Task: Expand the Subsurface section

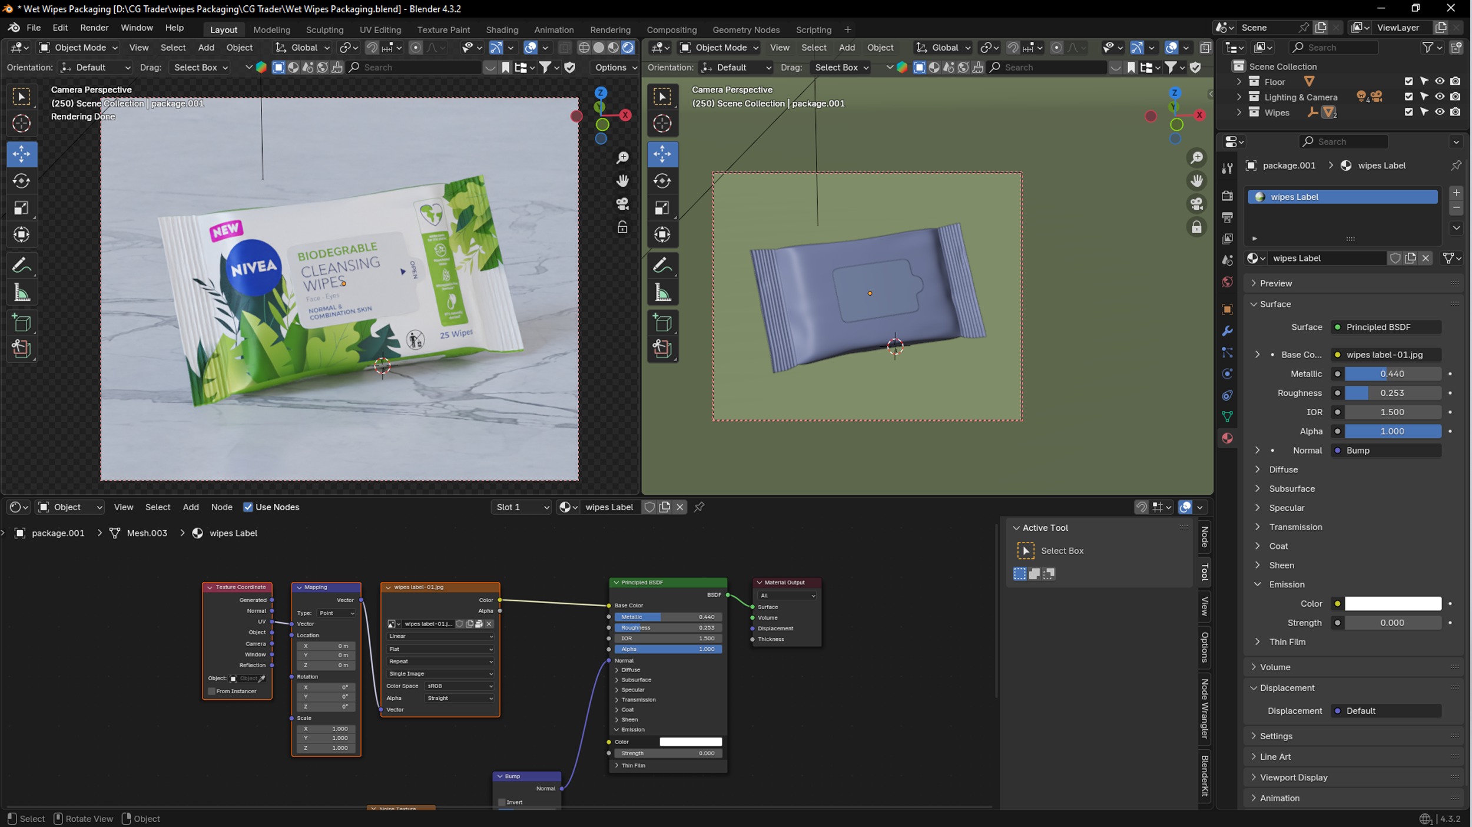Action: [x=1291, y=488]
